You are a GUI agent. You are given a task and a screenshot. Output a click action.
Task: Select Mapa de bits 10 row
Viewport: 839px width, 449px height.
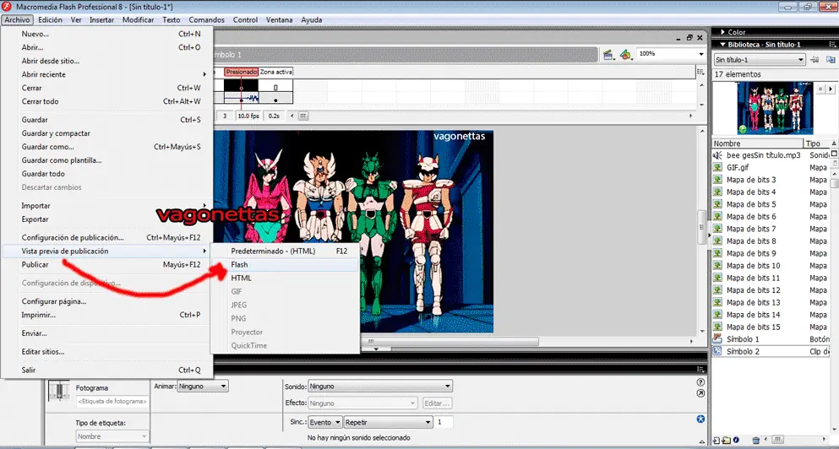pyautogui.click(x=771, y=266)
